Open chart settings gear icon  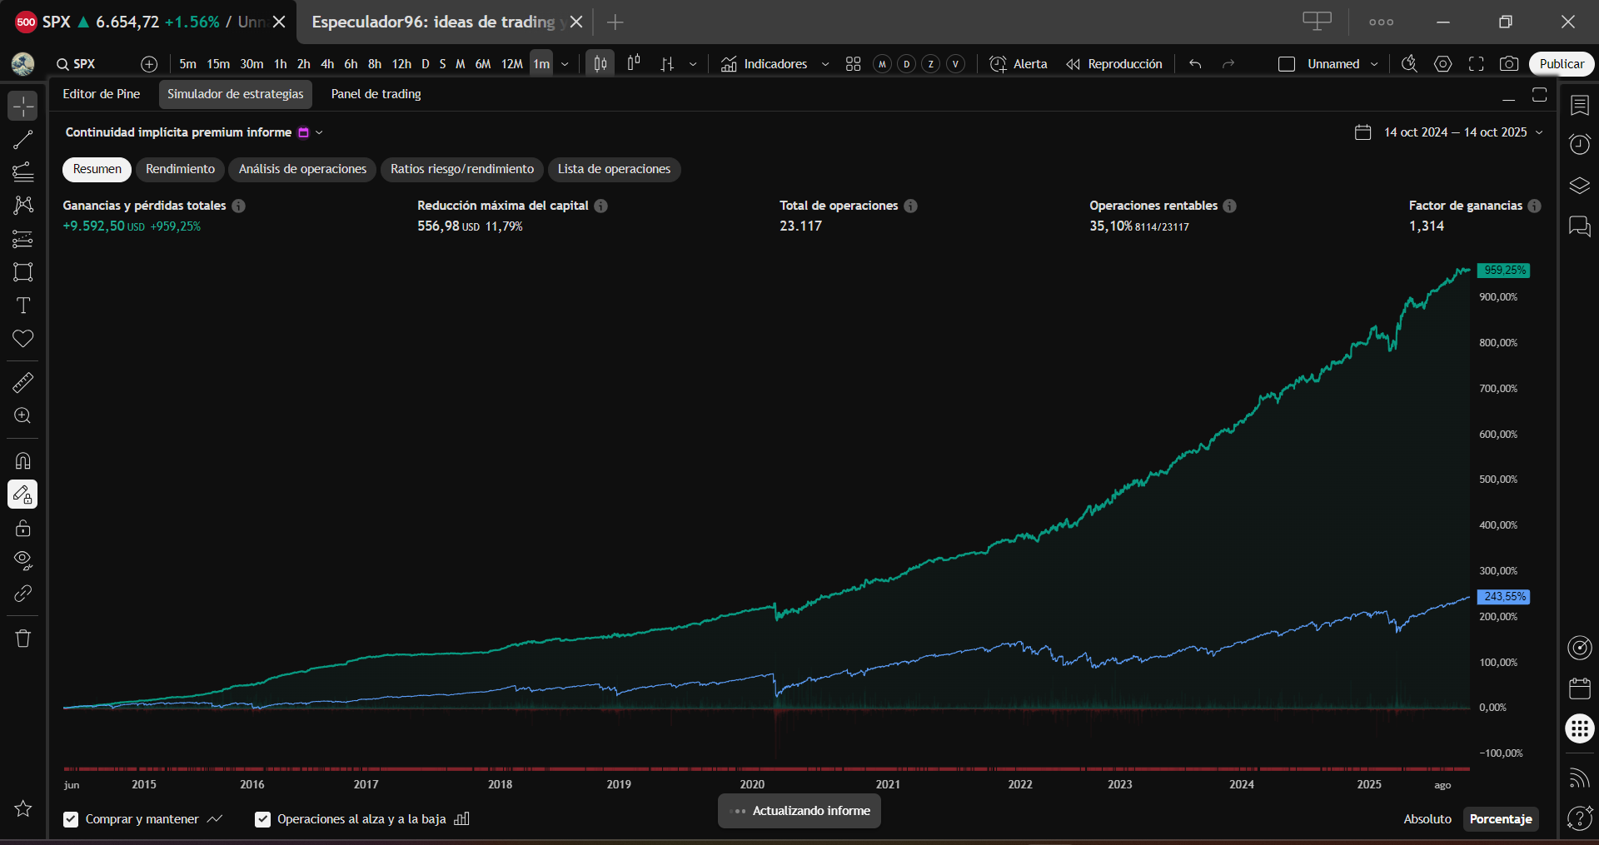(x=1442, y=64)
